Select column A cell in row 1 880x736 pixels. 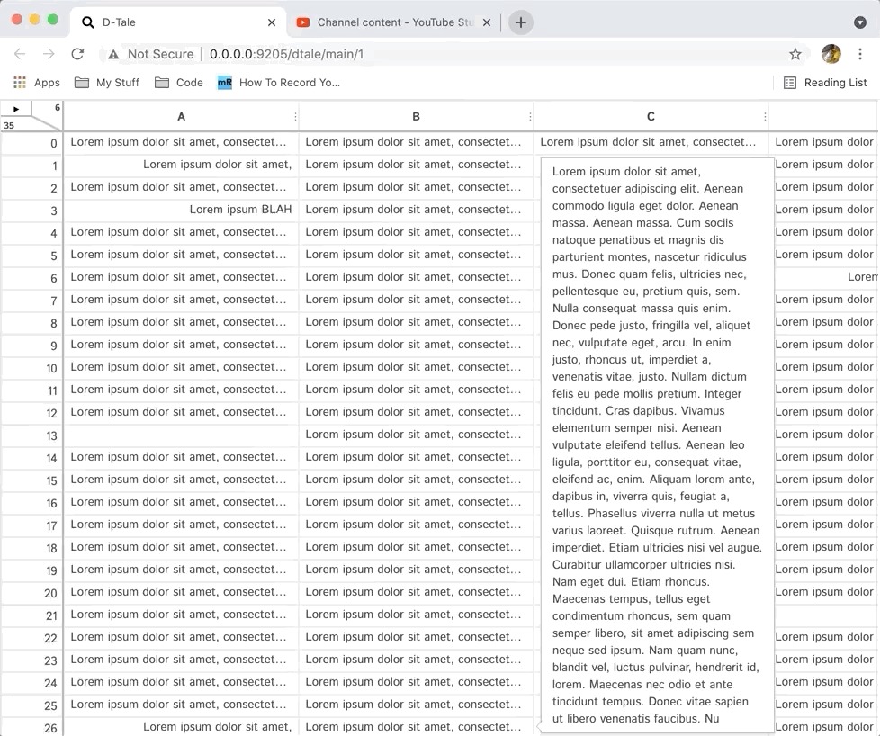(181, 165)
